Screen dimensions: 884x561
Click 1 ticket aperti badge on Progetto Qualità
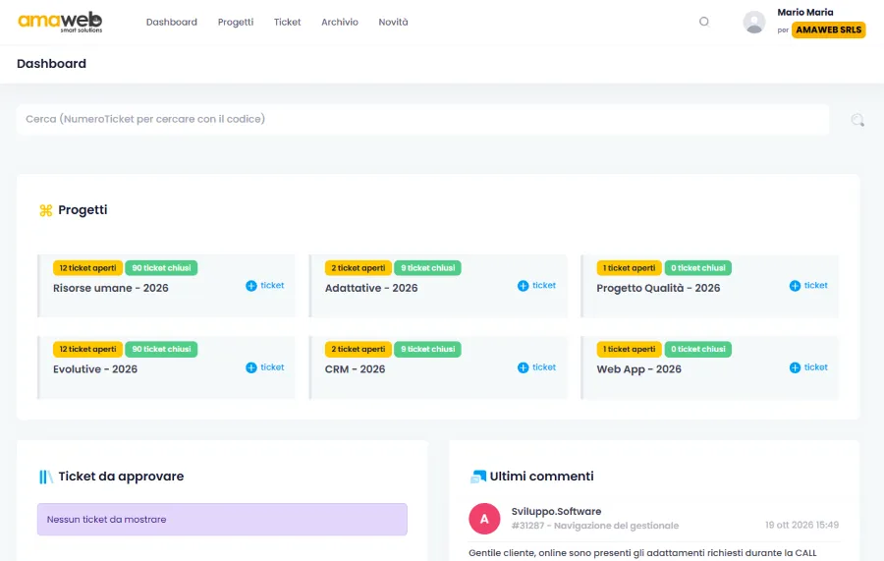(x=630, y=268)
